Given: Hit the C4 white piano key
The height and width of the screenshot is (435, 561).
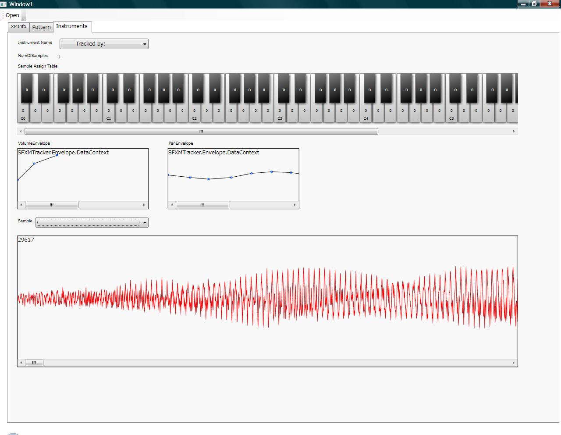Looking at the screenshot, I should [x=366, y=113].
